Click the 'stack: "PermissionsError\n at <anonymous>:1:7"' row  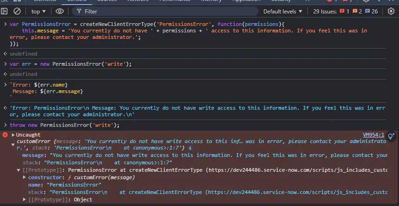[x=98, y=162]
